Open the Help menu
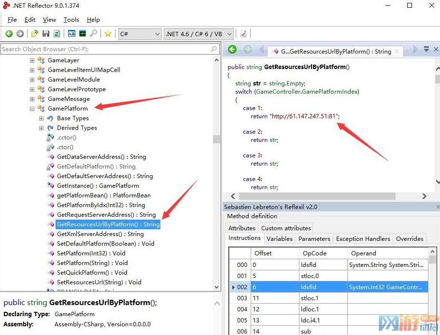The height and width of the screenshot is (335, 440). [x=93, y=20]
